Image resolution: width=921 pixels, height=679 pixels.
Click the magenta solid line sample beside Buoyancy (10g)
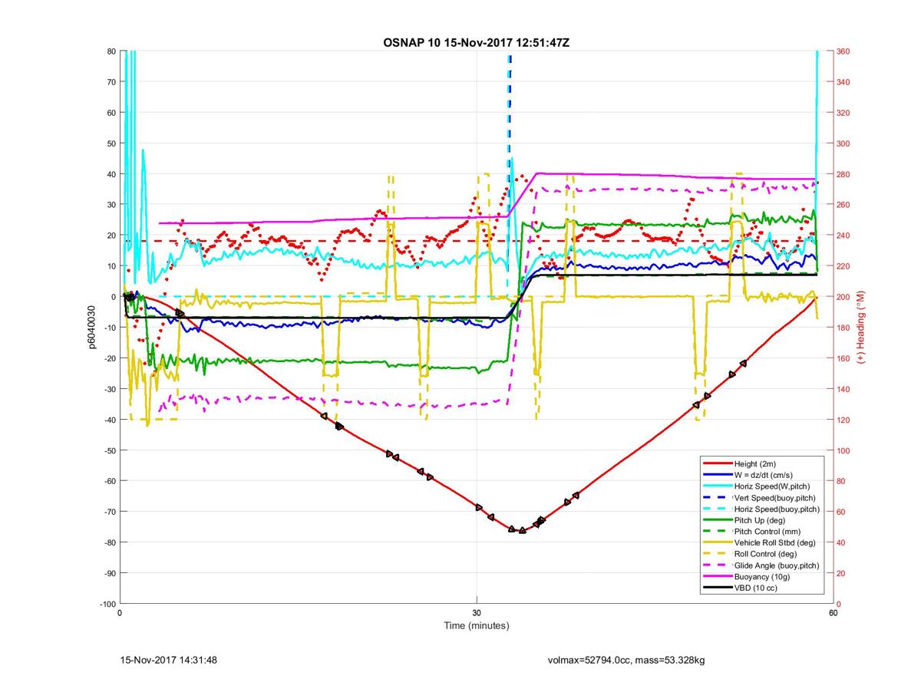(x=717, y=577)
